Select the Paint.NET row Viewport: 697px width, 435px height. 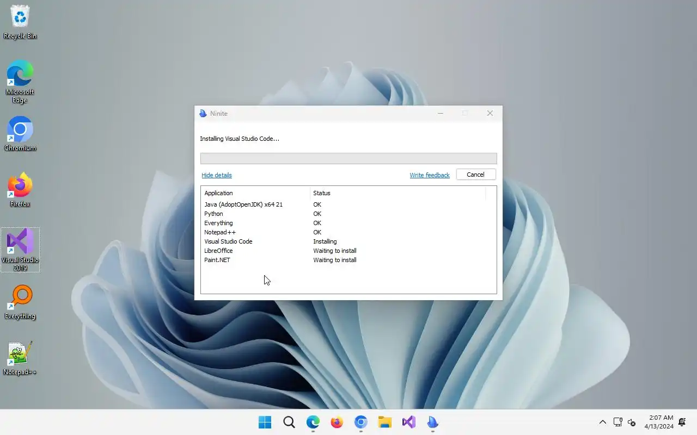[x=348, y=260]
